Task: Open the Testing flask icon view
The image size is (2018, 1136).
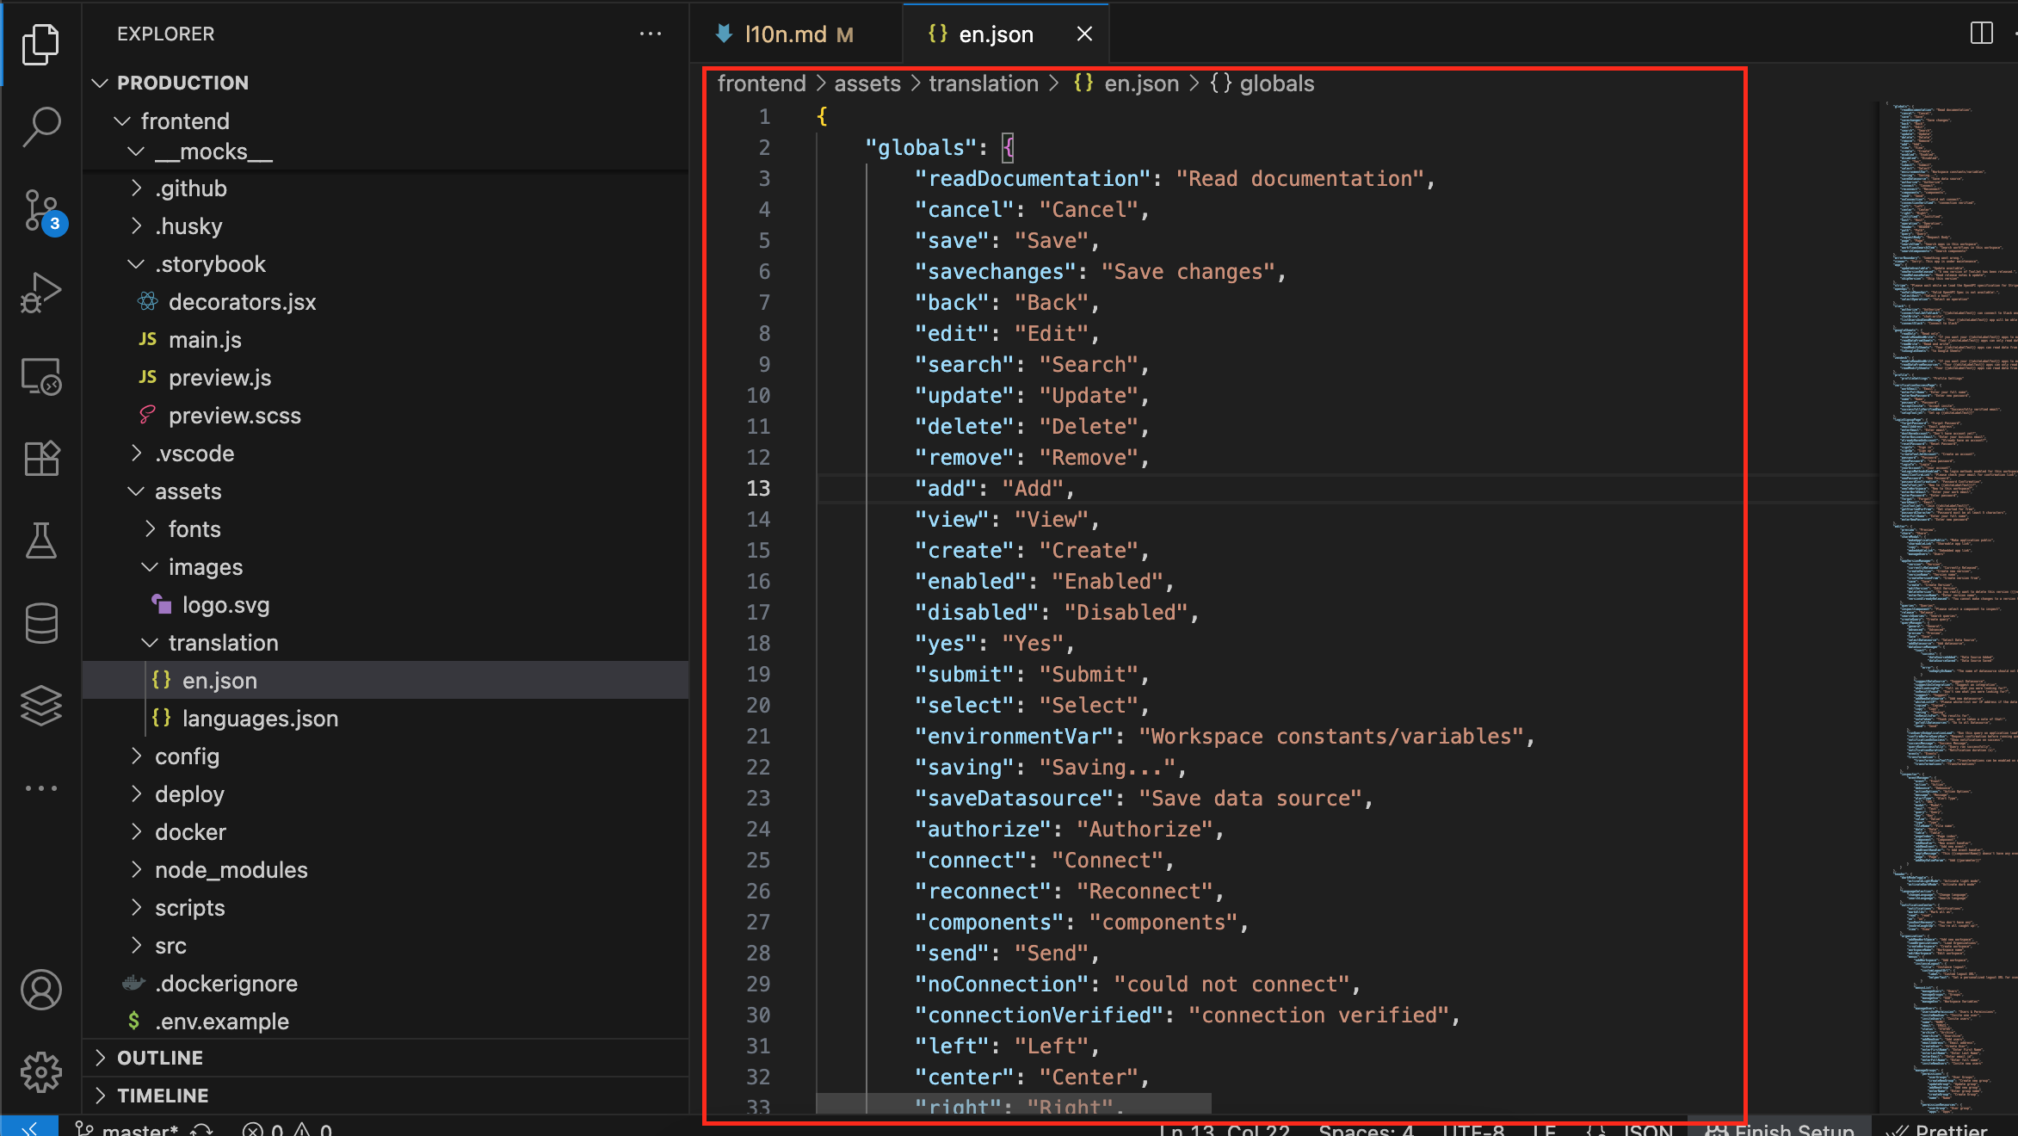Action: [40, 541]
